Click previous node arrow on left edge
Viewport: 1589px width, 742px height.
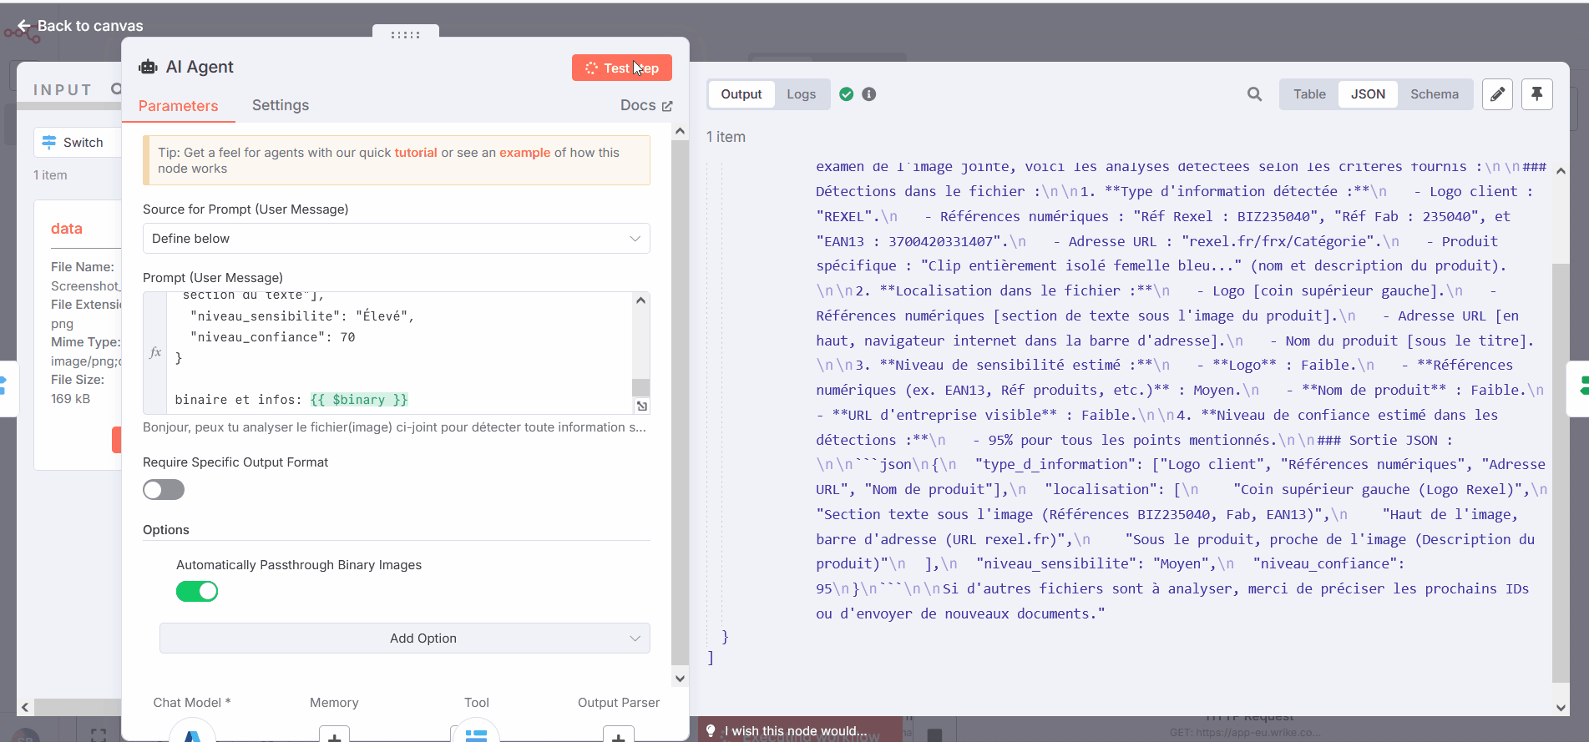coord(5,387)
